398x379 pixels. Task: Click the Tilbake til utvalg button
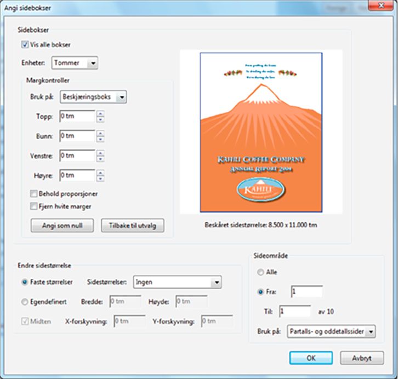pyautogui.click(x=133, y=225)
